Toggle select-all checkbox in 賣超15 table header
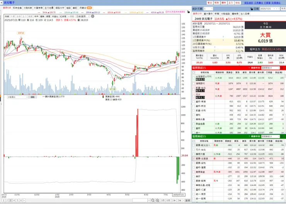This screenshot has width=286, height=204. [x=194, y=141]
